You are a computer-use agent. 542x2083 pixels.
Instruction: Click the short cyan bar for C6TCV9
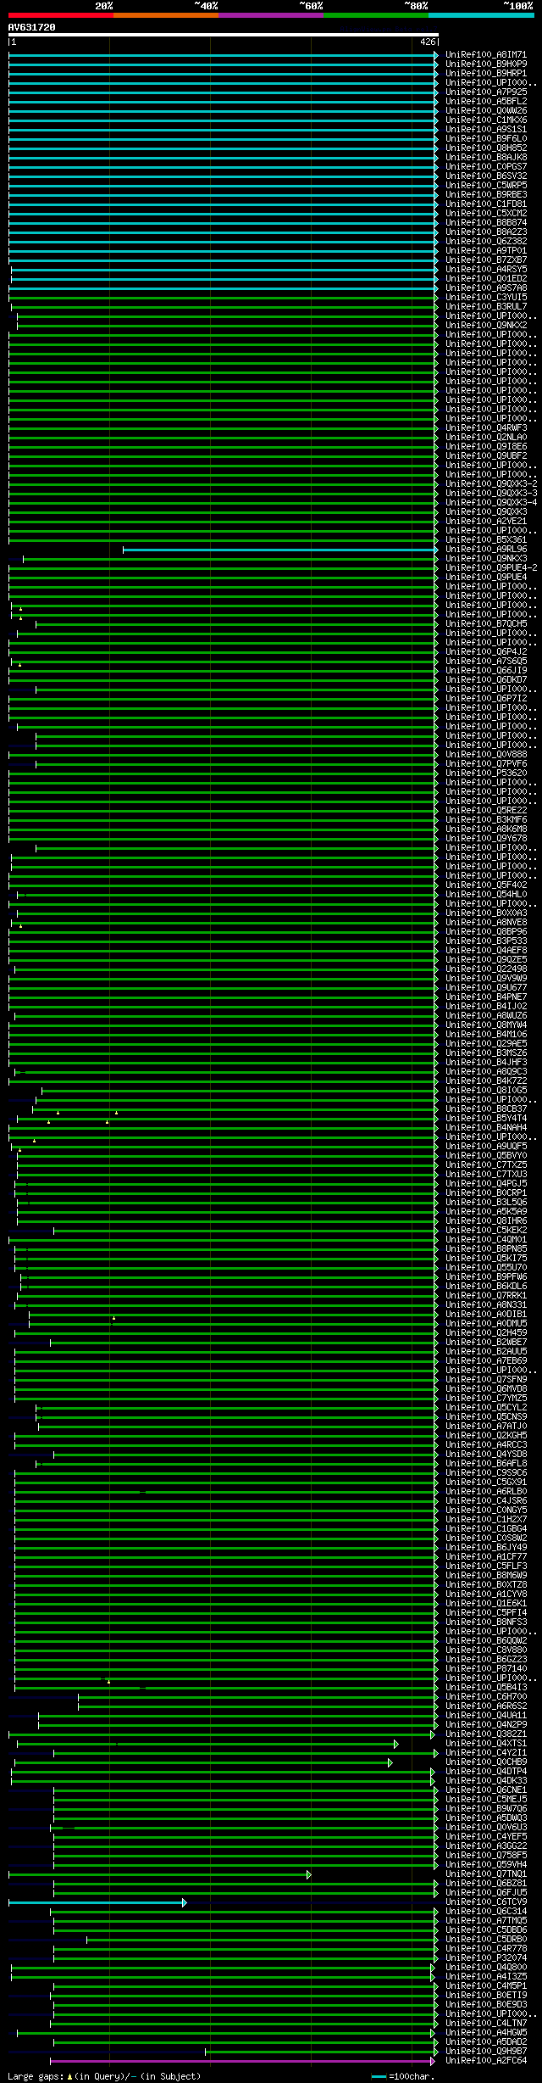point(97,1902)
